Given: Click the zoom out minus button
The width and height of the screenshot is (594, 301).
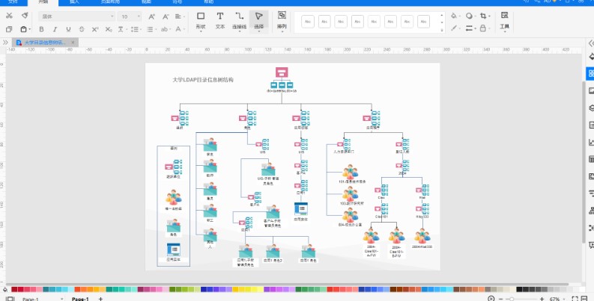Looking at the screenshot, I should click(501, 299).
